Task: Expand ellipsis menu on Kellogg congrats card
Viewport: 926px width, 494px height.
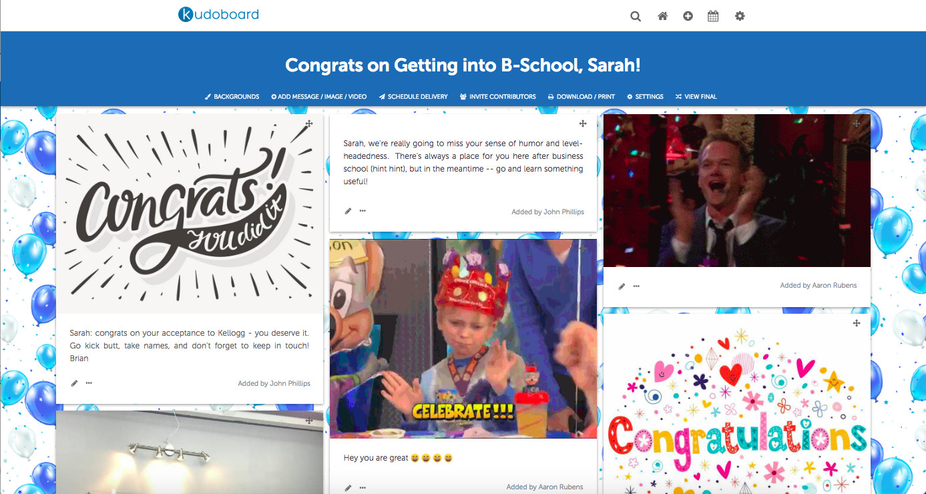Action: click(89, 383)
